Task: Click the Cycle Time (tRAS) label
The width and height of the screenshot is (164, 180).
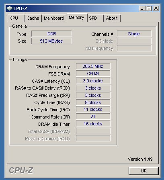Action: click(x=52, y=102)
